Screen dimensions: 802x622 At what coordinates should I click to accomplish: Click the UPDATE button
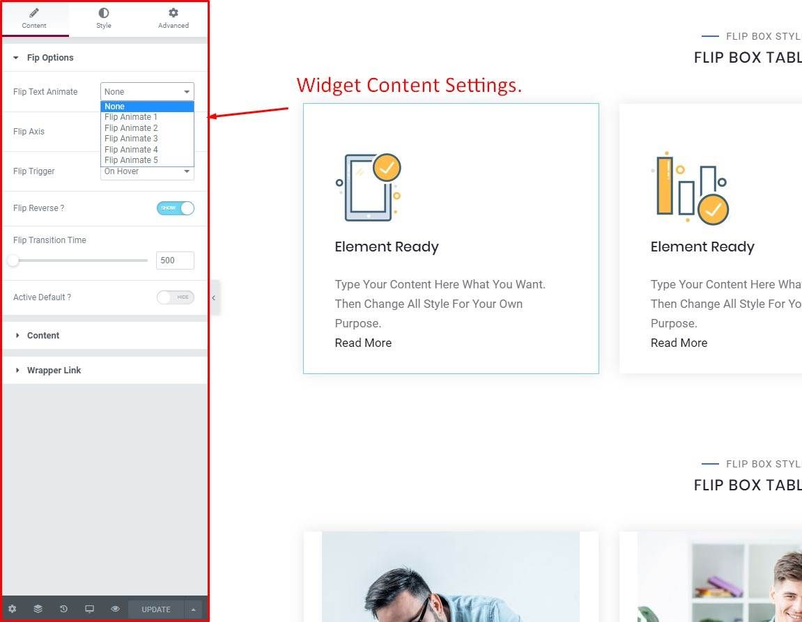tap(155, 609)
